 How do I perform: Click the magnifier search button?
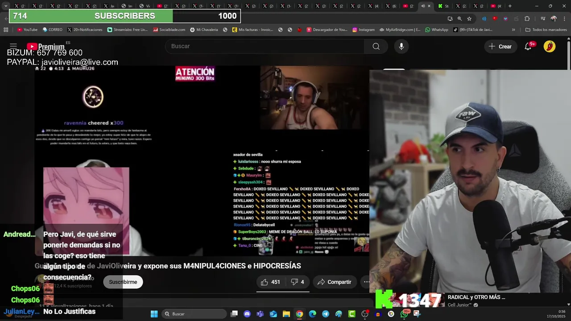tap(376, 46)
